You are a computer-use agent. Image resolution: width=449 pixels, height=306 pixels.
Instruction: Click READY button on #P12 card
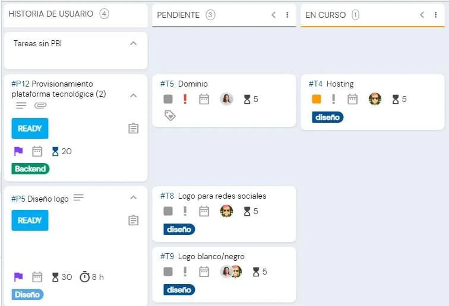pos(30,129)
